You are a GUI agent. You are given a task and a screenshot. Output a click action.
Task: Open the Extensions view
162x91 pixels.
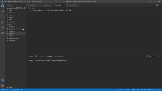[x=3, y=28]
